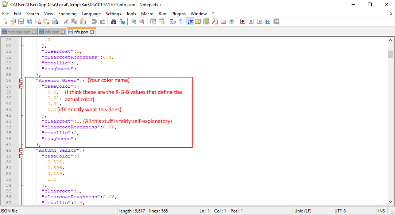Create a new document with New icon

[x=4, y=21]
